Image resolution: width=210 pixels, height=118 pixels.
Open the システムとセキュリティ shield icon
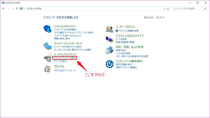click(48, 29)
